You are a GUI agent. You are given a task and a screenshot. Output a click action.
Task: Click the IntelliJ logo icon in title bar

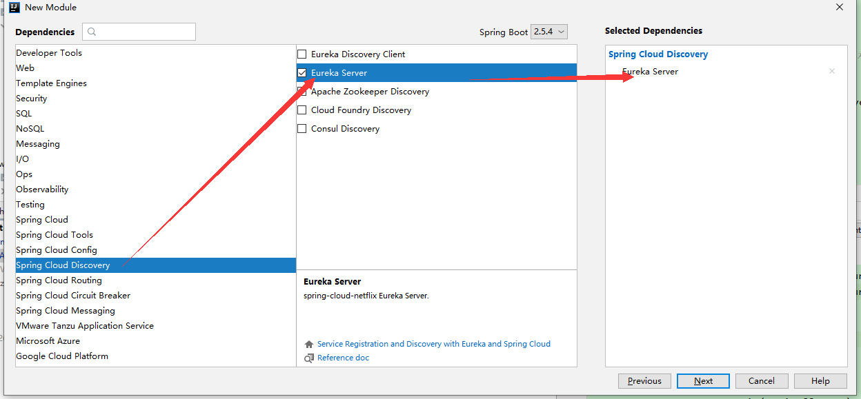coord(14,8)
